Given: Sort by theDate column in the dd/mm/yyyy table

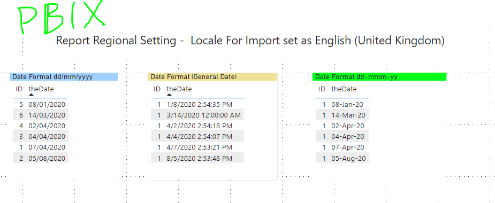Looking at the screenshot, I should (x=41, y=89).
